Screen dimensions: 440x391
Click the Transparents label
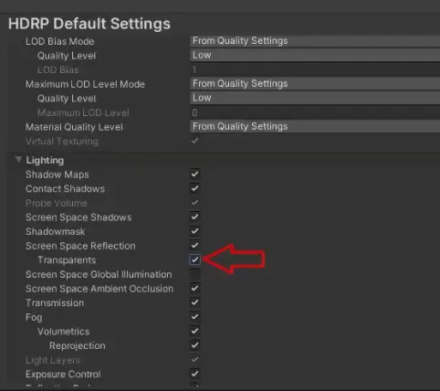click(67, 260)
